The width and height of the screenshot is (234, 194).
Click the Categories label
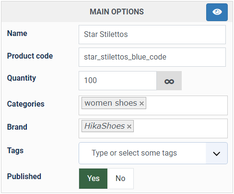click(26, 104)
